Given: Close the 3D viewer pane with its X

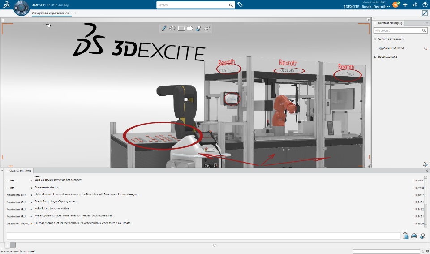Looking at the screenshot, I should [x=368, y=20].
